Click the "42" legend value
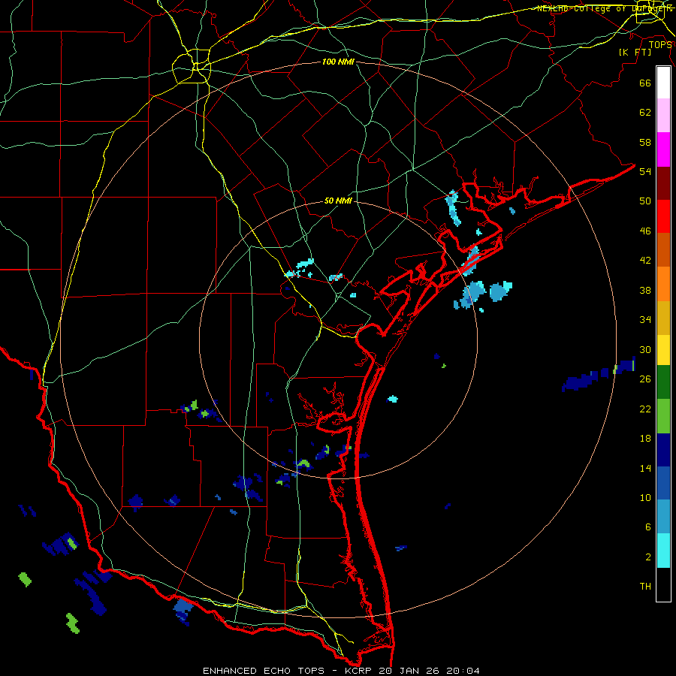This screenshot has height=676, width=676. click(x=645, y=261)
